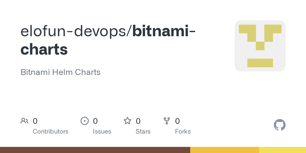This screenshot has height=153, width=306.
Task: Click the Stars label
Action: 143,132
